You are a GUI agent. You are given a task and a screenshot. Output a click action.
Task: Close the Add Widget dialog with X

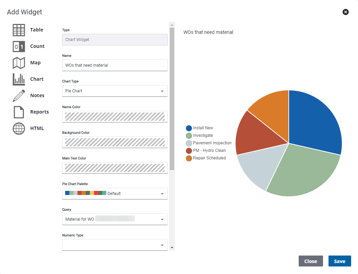click(346, 12)
